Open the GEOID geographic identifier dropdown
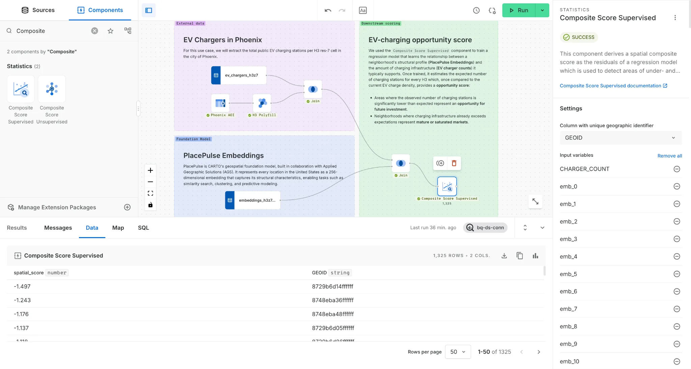Viewport: 691px width, 369px height. [621, 138]
